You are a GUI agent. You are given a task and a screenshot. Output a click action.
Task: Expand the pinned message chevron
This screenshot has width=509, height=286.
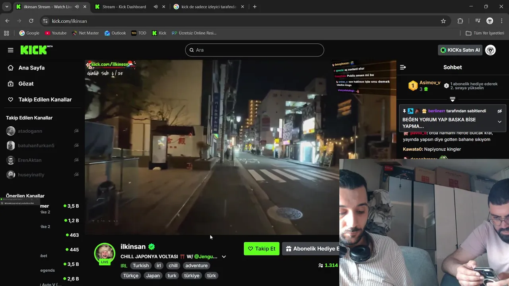pos(499,122)
